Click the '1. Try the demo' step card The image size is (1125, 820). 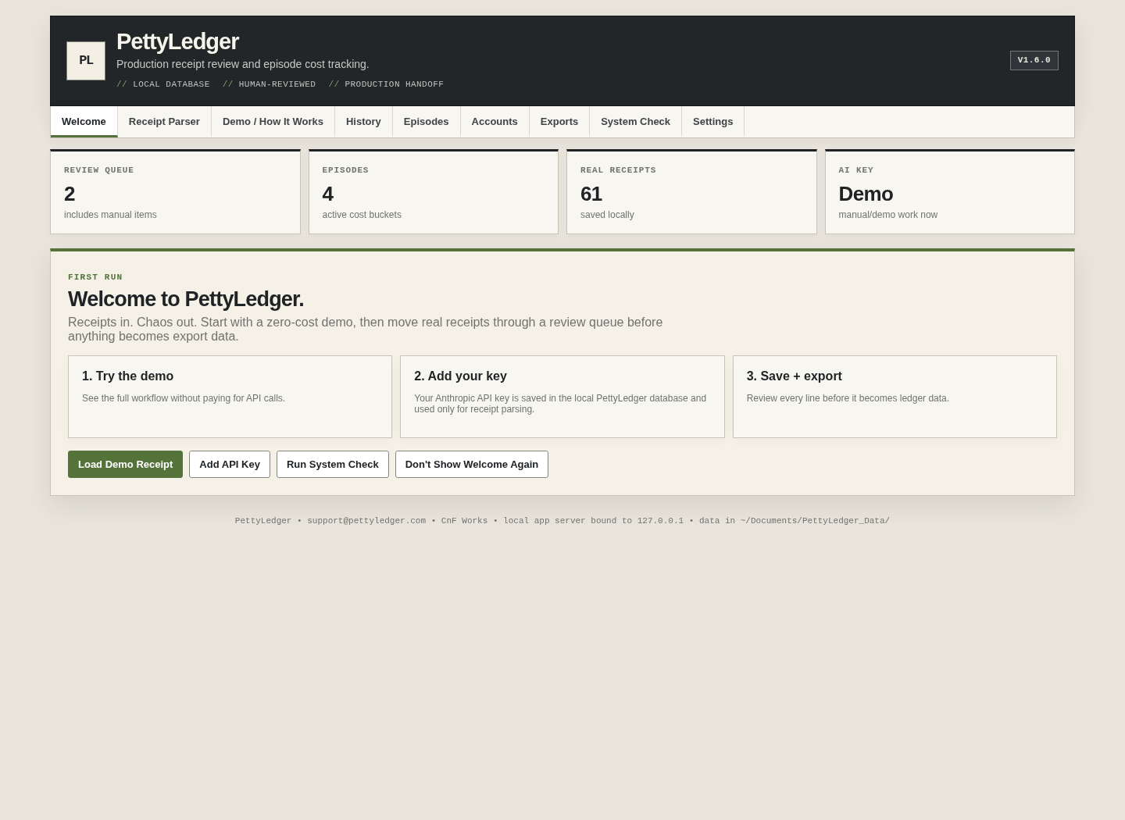coord(230,397)
